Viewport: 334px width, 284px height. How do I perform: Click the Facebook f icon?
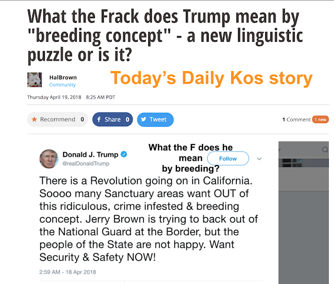click(x=99, y=120)
